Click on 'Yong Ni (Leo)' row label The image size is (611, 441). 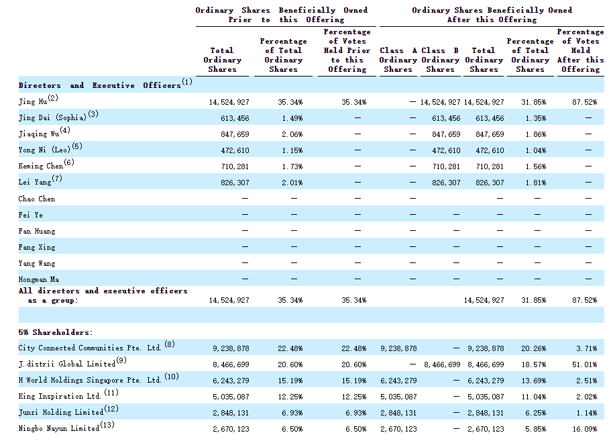point(44,150)
